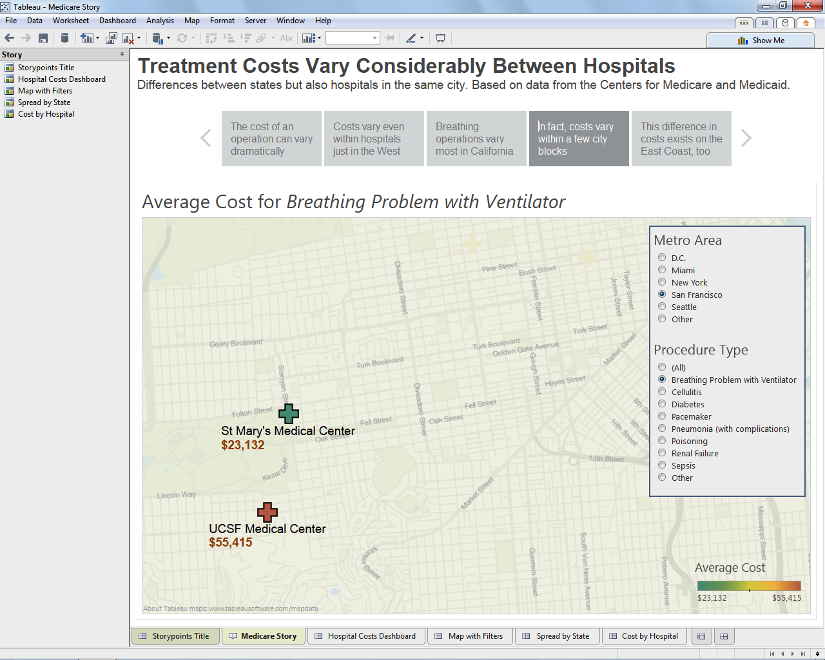
Task: Open the Highlight pen dropdown arrow
Action: [x=422, y=38]
